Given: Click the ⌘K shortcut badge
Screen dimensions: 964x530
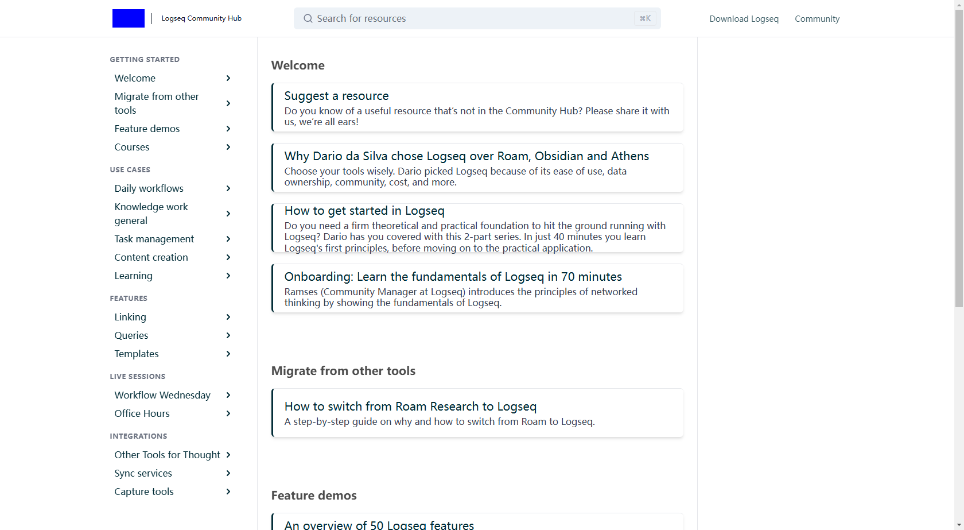Looking at the screenshot, I should pos(645,18).
